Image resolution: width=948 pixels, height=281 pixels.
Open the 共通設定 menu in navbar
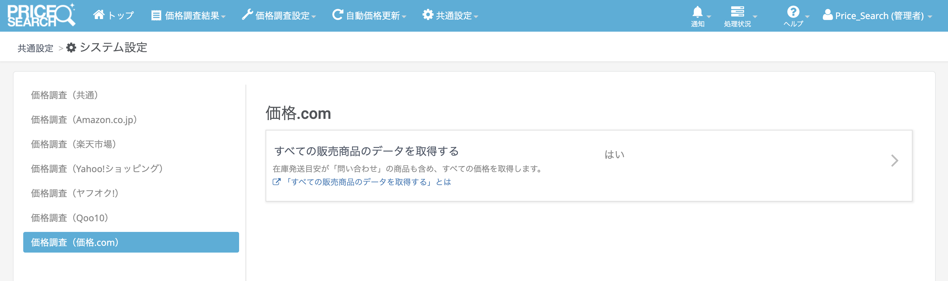point(450,16)
